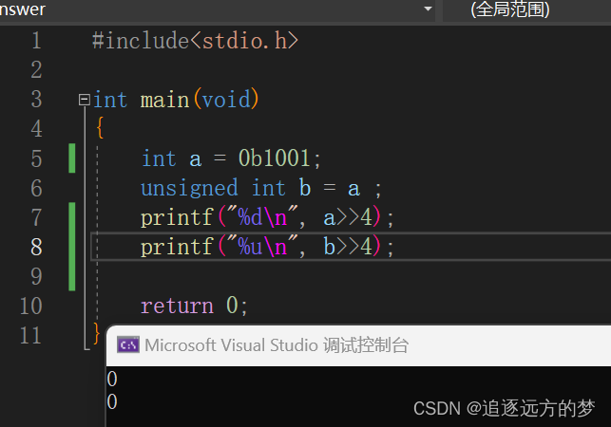Viewport: 611px width, 427px height.
Task: Click the debug console window icon
Action: tap(128, 344)
